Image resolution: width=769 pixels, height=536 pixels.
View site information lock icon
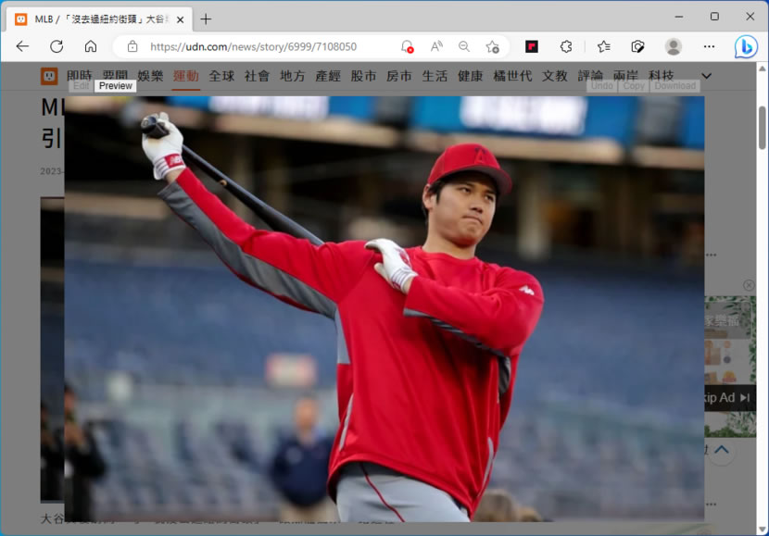(x=132, y=46)
